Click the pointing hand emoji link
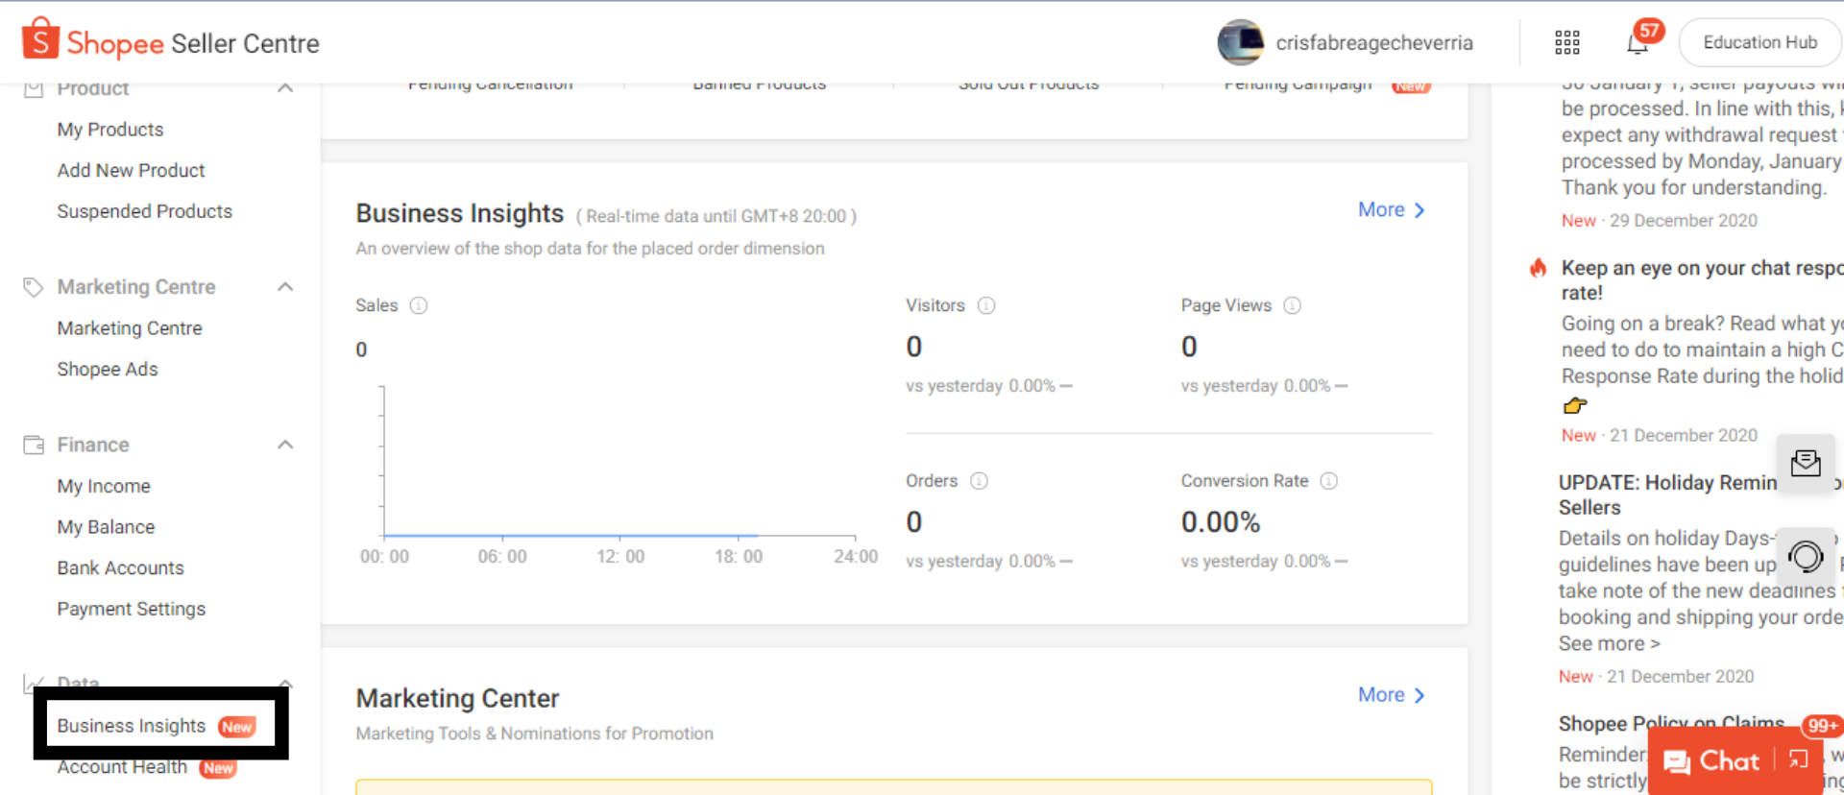Viewport: 1844px width, 795px height. 1575,406
